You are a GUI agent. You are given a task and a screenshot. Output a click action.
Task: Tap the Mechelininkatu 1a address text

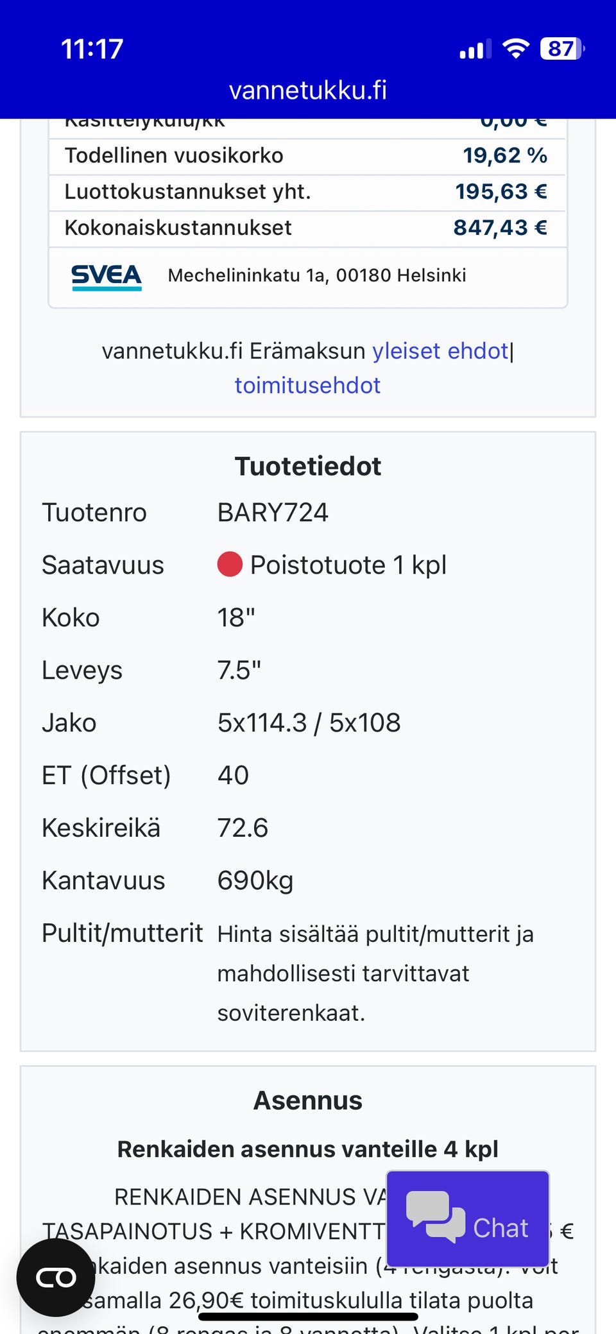[317, 275]
